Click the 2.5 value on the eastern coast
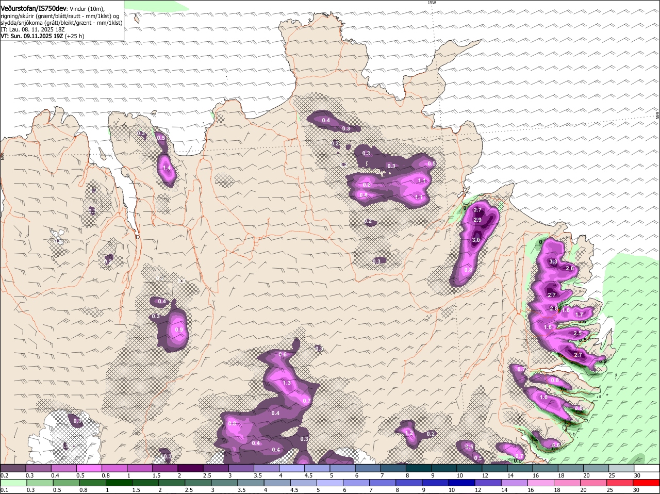The width and height of the screenshot is (660, 494). 577,334
